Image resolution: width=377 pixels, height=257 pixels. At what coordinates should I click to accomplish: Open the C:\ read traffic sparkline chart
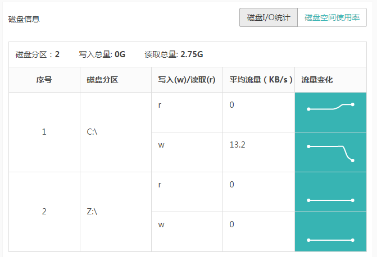pyautogui.click(x=330, y=112)
